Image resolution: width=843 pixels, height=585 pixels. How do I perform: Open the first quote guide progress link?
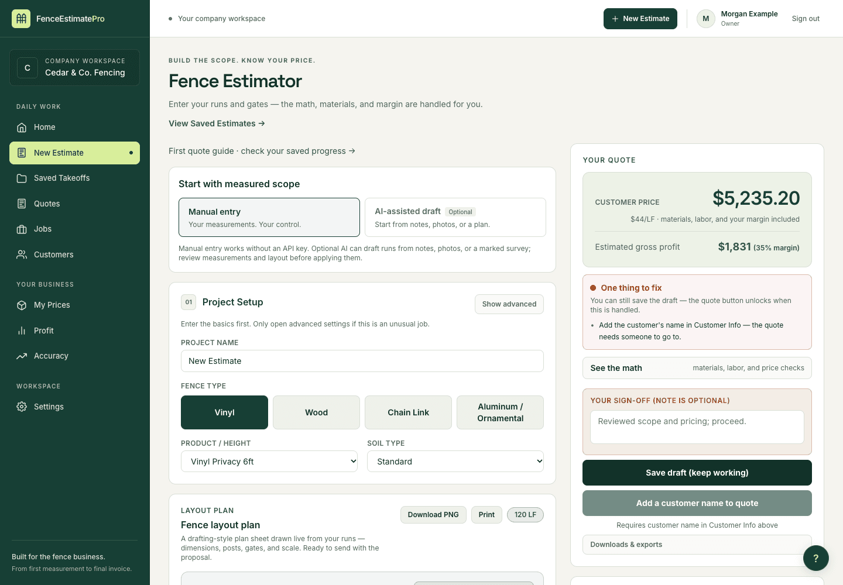[262, 151]
